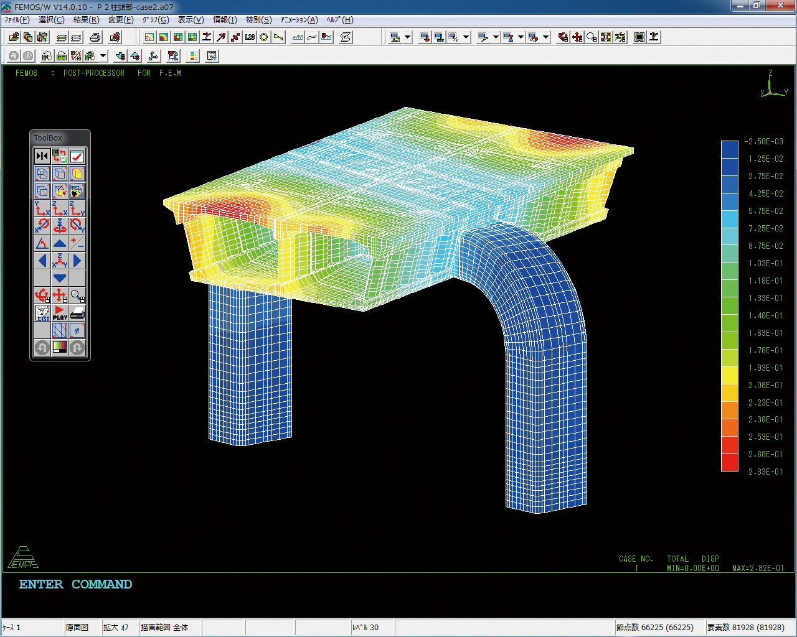Click the 123 numeric values toolbar icon
The image size is (797, 637).
click(250, 37)
